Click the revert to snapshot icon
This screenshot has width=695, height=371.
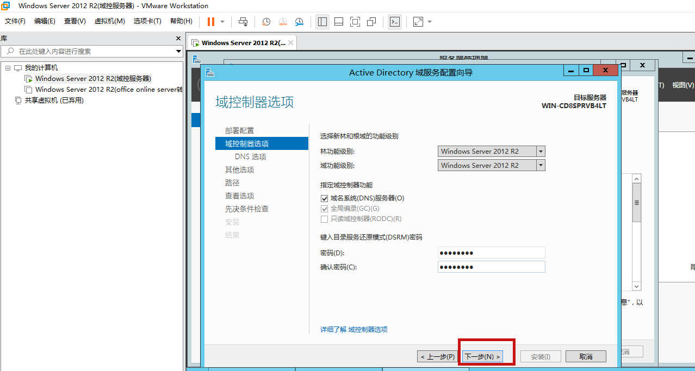[283, 22]
